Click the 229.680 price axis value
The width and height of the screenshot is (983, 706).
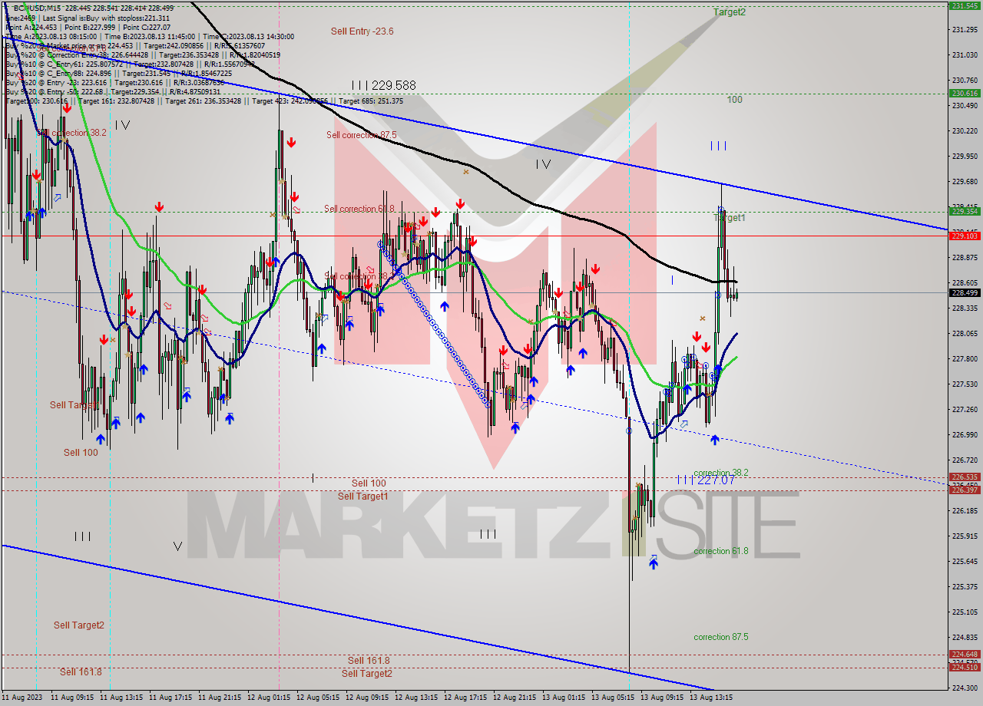964,182
